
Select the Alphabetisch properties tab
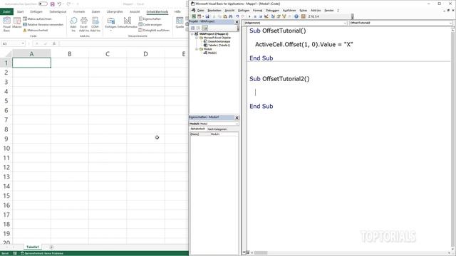click(198, 129)
